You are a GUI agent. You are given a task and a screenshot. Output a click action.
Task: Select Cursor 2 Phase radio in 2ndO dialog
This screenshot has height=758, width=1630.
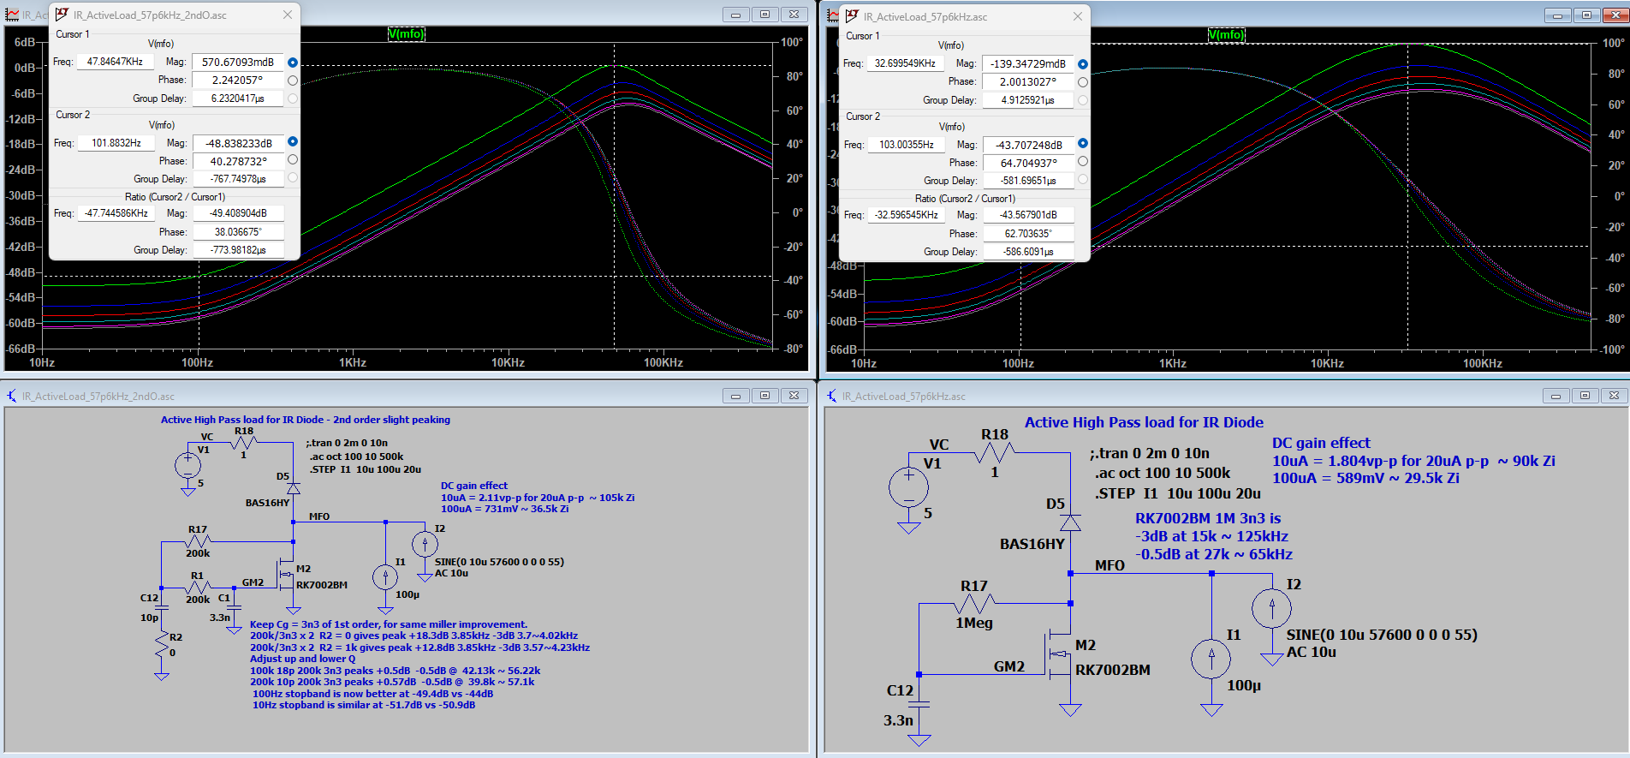293,160
